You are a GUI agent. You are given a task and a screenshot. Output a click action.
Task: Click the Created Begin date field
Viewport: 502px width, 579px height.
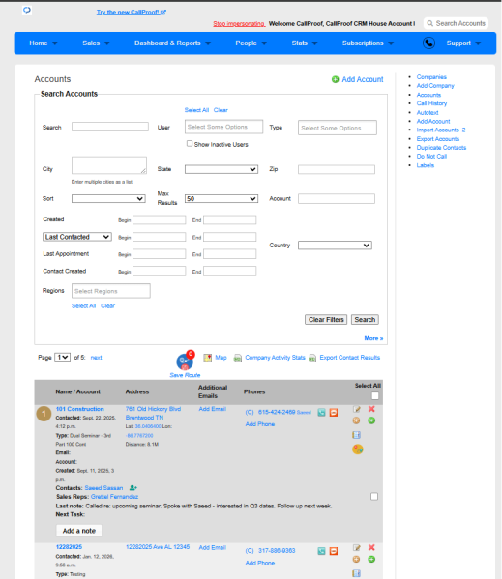click(160, 220)
